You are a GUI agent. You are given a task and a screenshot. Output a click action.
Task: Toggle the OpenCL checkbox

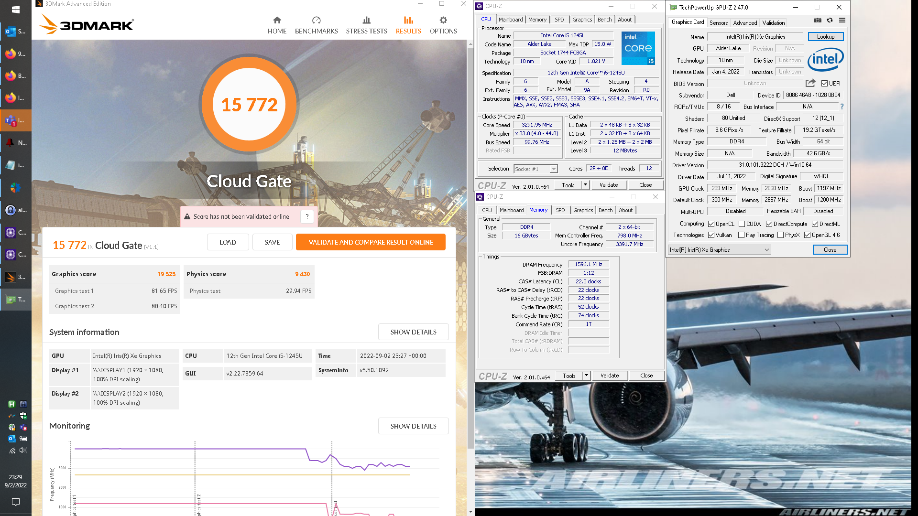click(711, 224)
